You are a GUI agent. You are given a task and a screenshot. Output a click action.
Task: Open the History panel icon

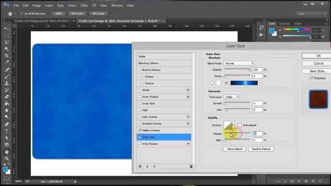pos(262,27)
